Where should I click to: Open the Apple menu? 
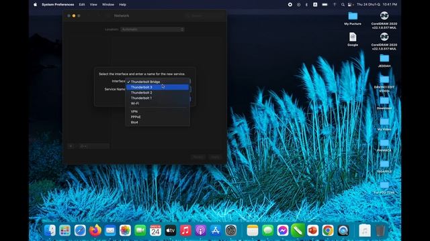35,5
